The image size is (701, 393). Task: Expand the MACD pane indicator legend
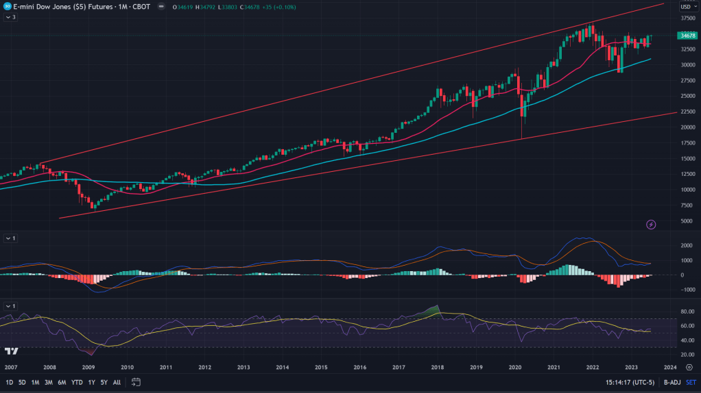coord(10,238)
